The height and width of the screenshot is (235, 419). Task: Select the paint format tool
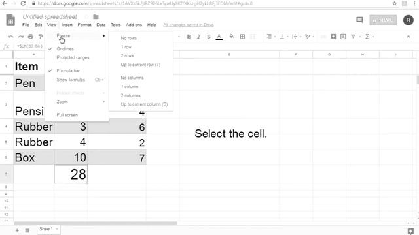[41, 37]
